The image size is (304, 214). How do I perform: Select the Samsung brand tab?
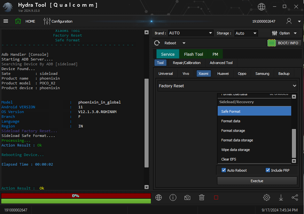[262, 74]
